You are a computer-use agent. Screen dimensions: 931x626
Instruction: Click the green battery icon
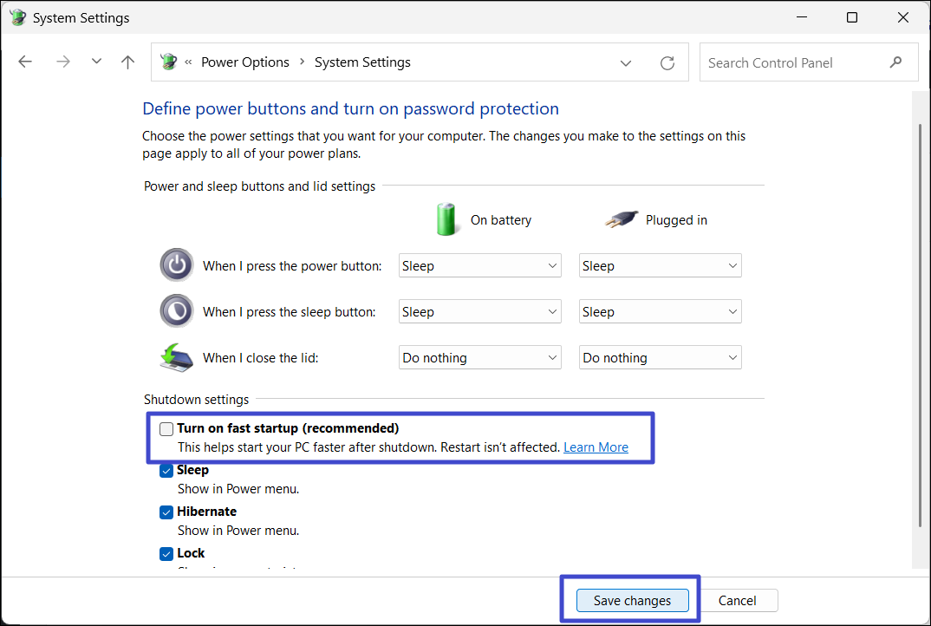coord(446,219)
